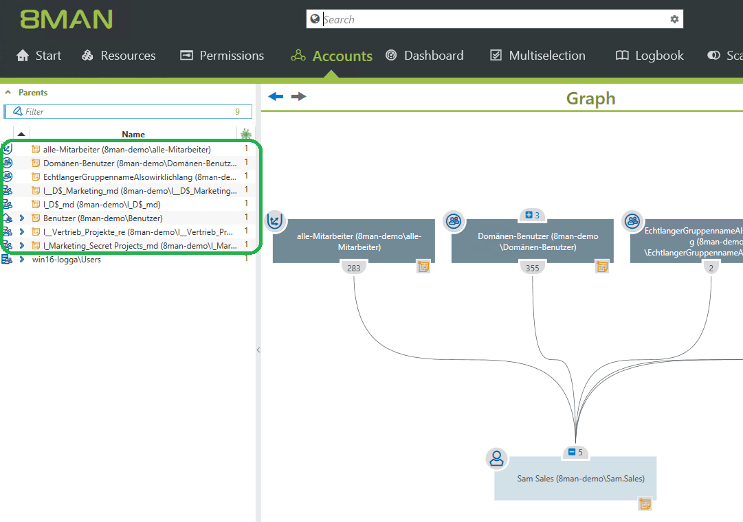The image size is (743, 522).
Task: Select the alle-Mitarbeiter graph node
Action: point(354,241)
